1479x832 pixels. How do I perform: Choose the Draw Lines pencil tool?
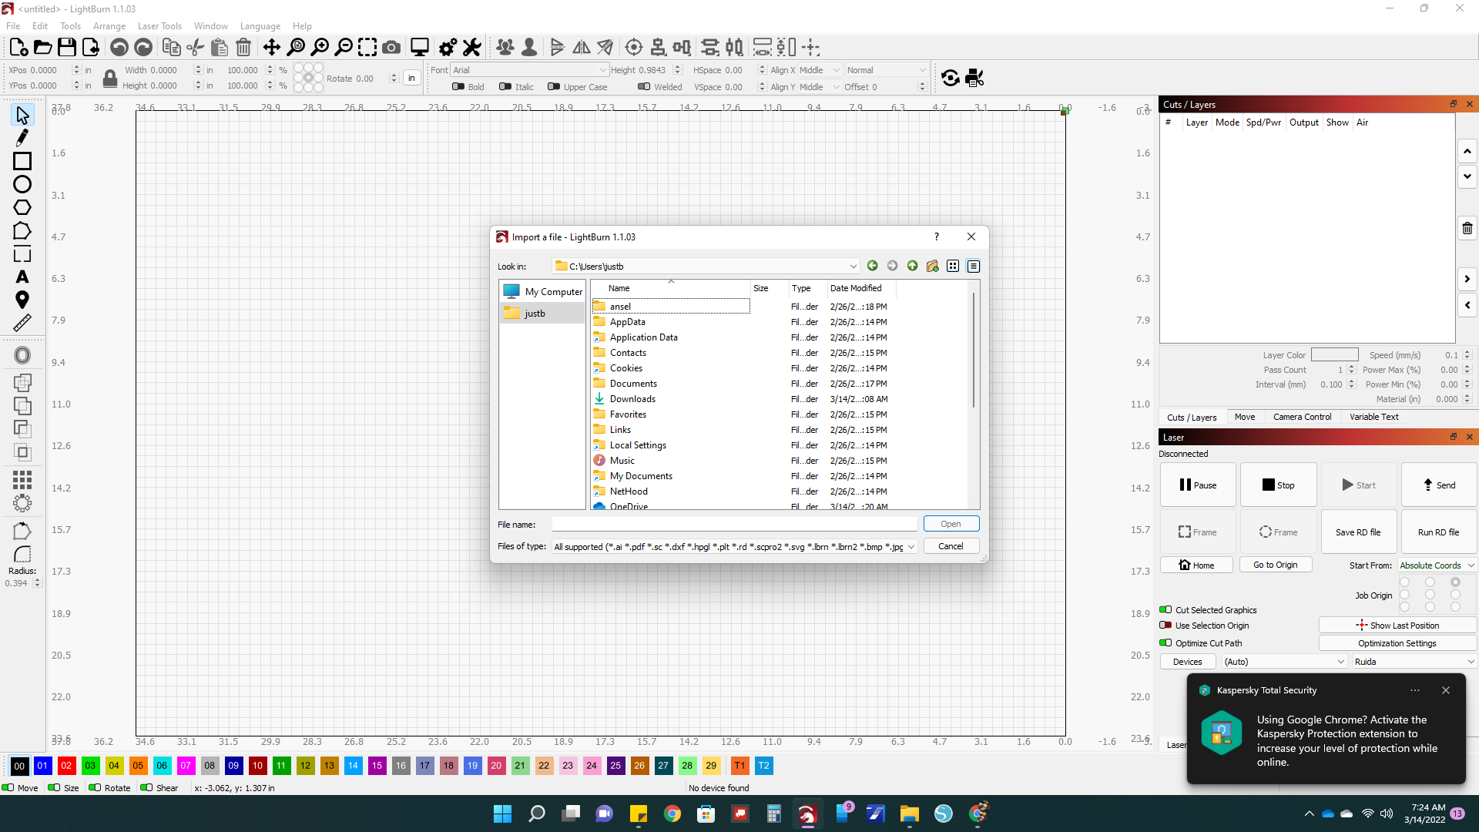[x=22, y=138]
